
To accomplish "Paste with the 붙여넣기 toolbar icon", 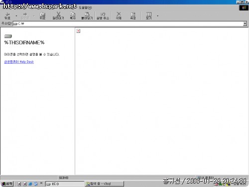I will pos(87,16).
